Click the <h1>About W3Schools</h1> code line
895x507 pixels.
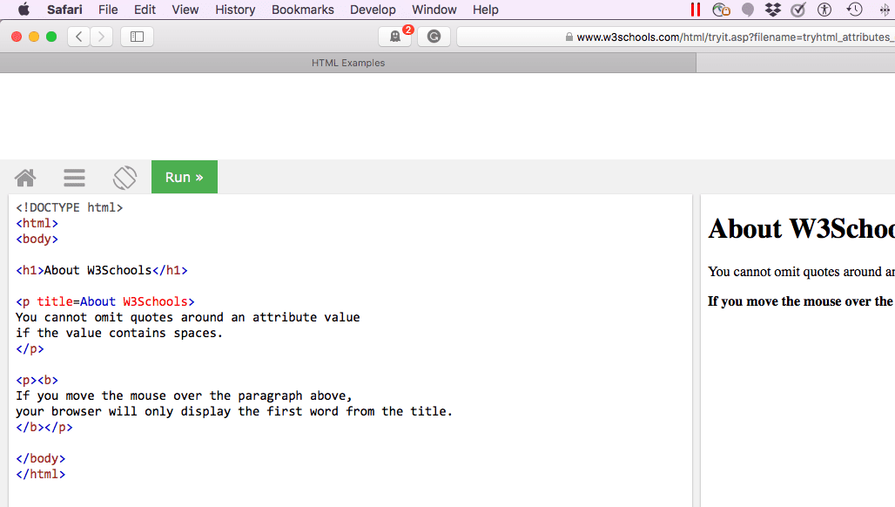[102, 270]
